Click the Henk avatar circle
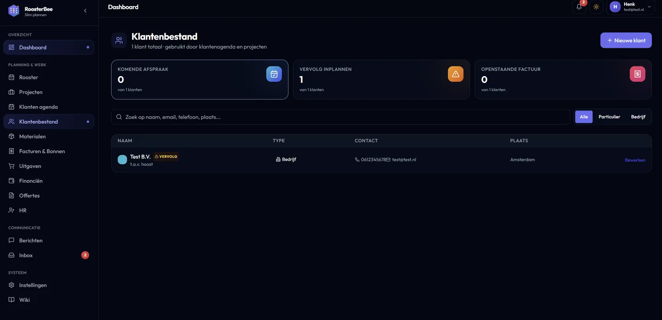662x320 pixels. click(x=615, y=7)
